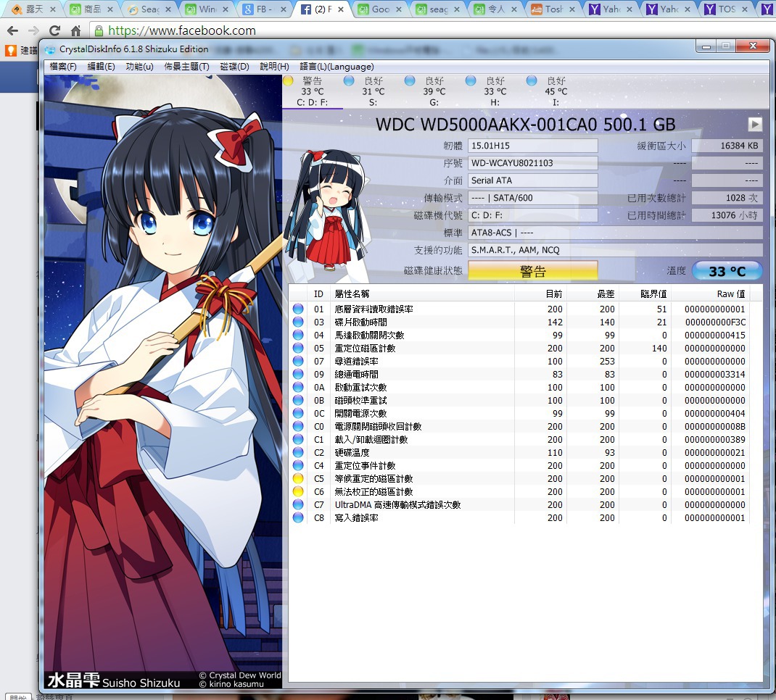Screen dimensions: 776x700
Task: Click the power on count 1028 次
Action: point(727,198)
